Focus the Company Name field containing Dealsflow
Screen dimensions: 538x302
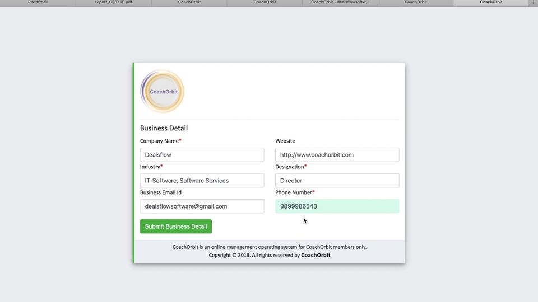(202, 155)
